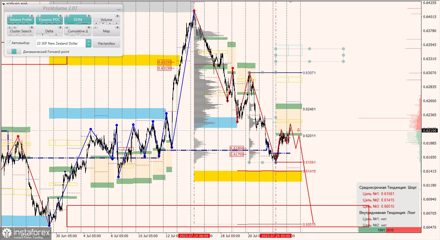Click the 0.63150 price level label

(165, 68)
